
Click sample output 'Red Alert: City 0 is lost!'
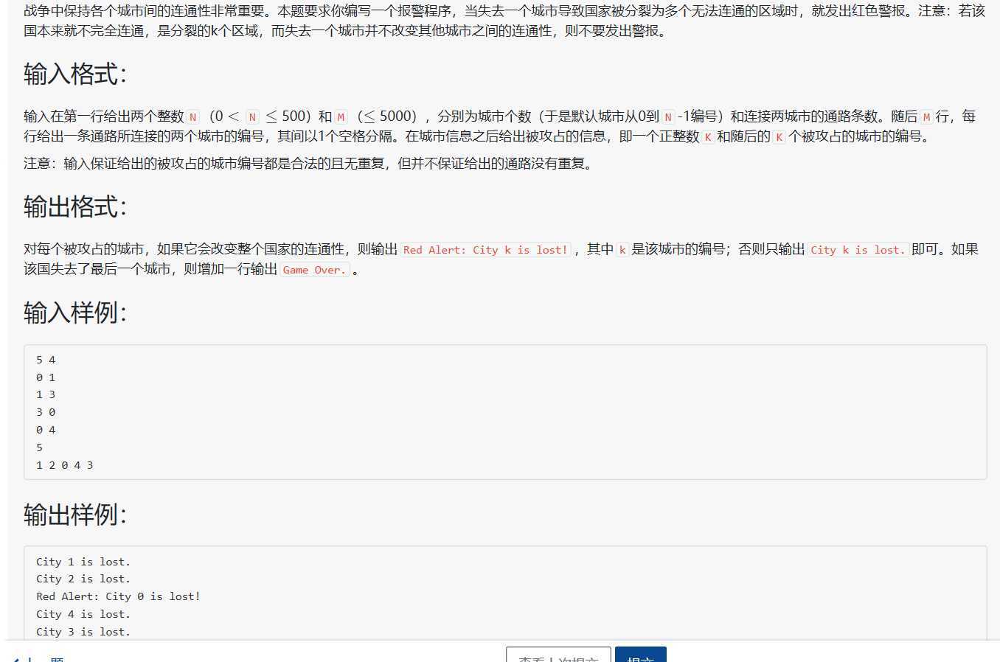(x=118, y=596)
